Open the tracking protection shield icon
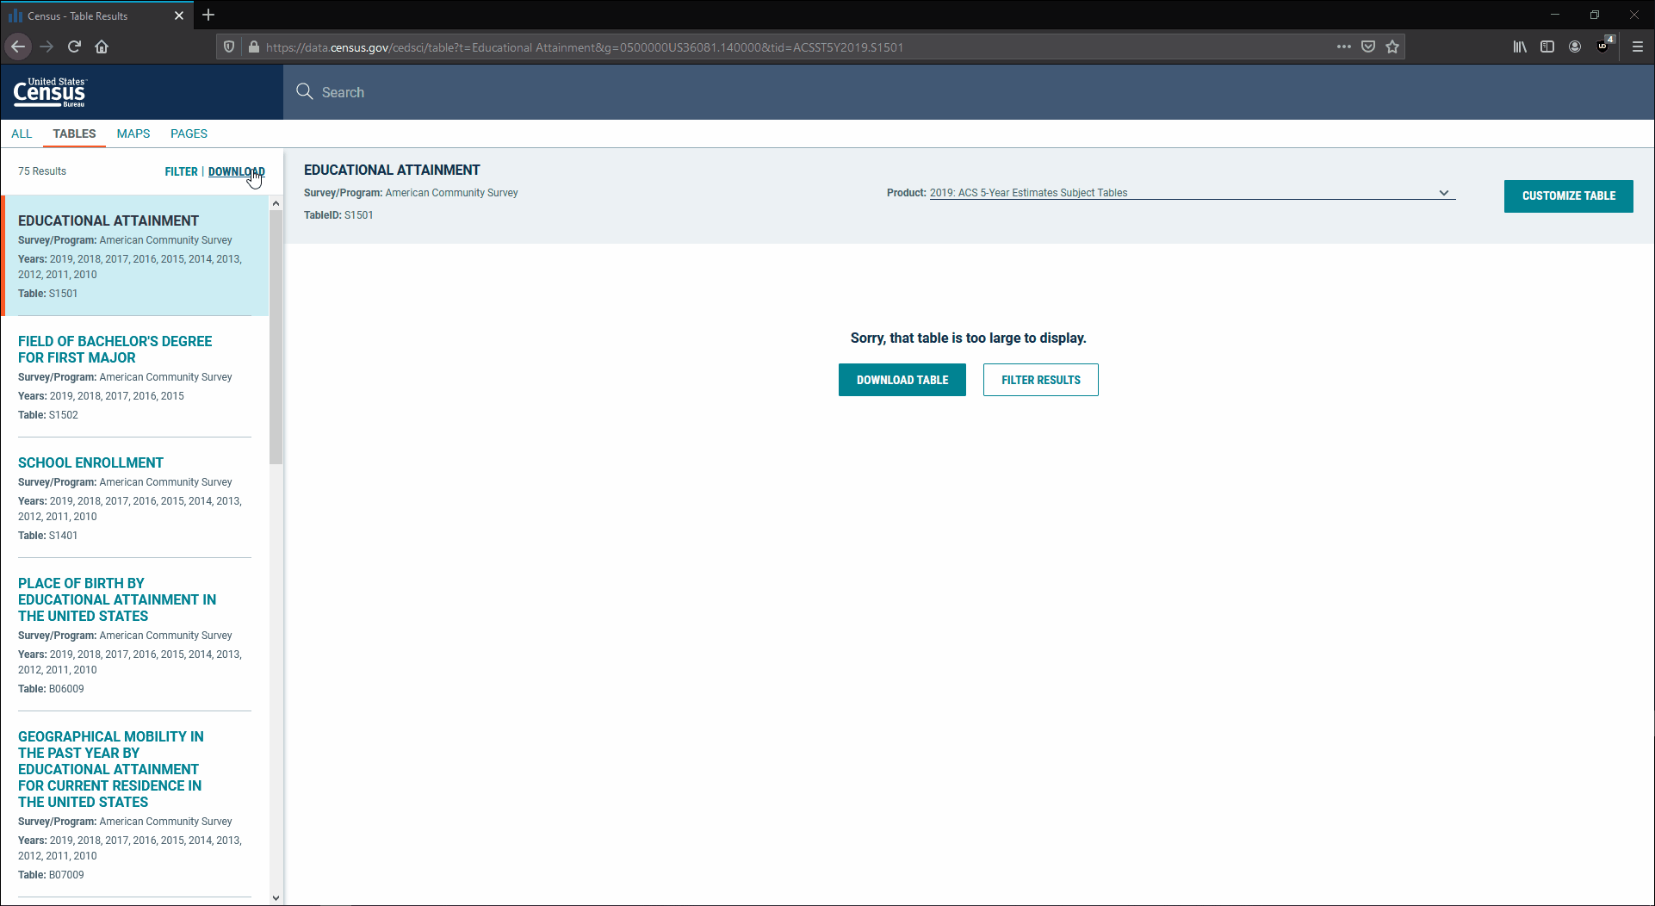Image resolution: width=1655 pixels, height=906 pixels. pos(229,47)
